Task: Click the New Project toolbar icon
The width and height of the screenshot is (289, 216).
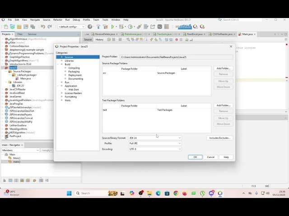Action: 12,27
